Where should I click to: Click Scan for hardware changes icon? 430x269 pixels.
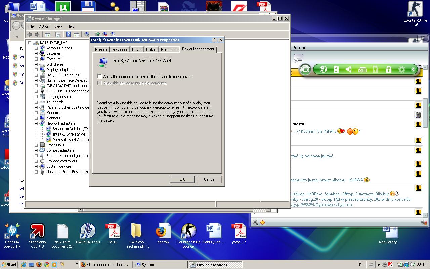click(87, 34)
